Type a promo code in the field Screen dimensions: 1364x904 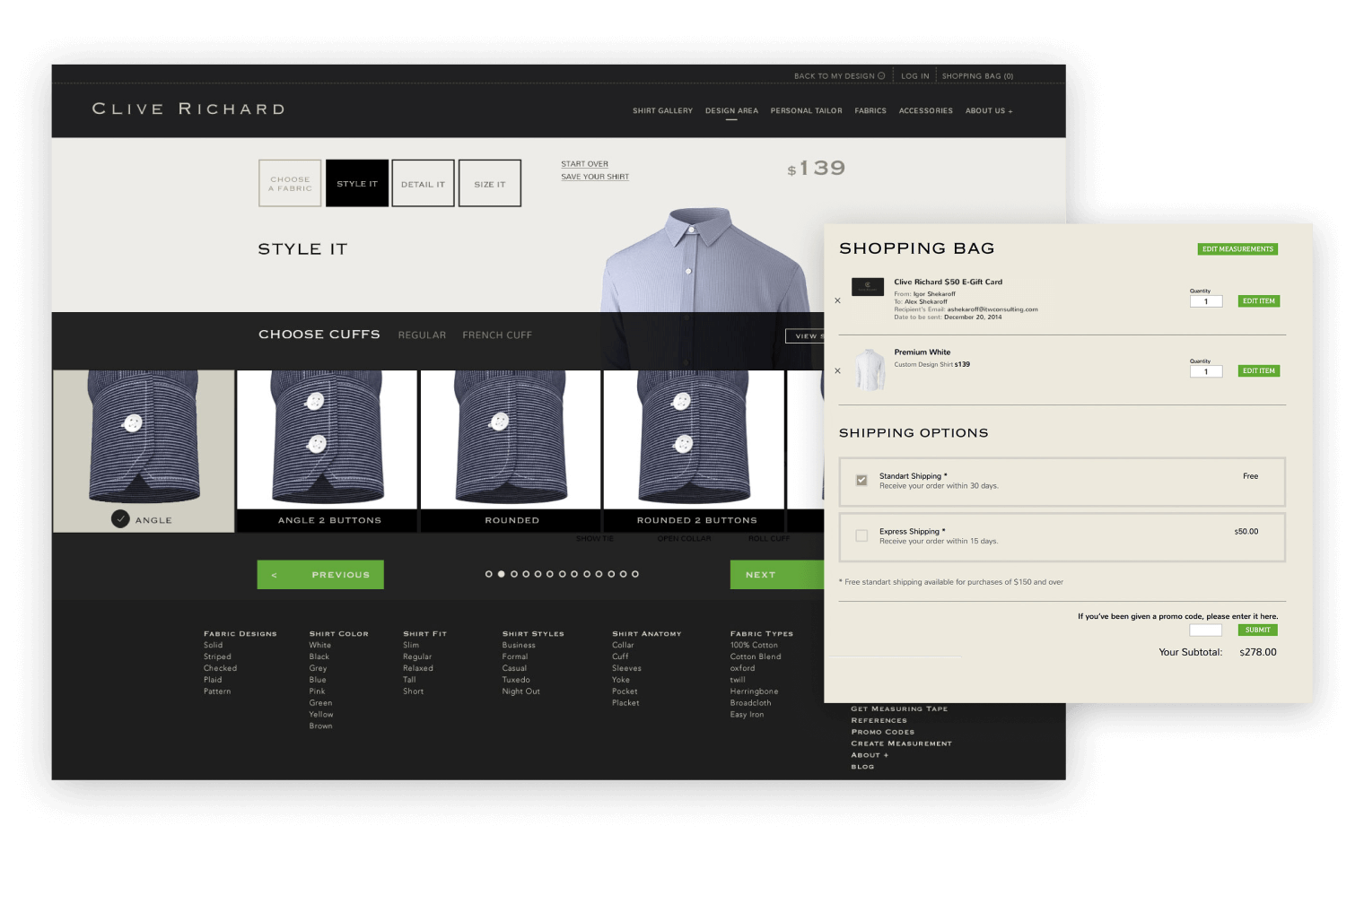1205,630
